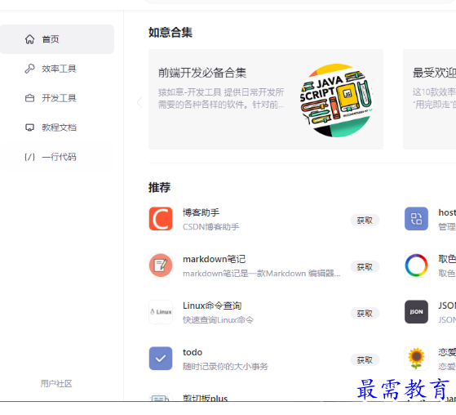Click the JavaScript round collection image
456x415 pixels.
pos(336,100)
